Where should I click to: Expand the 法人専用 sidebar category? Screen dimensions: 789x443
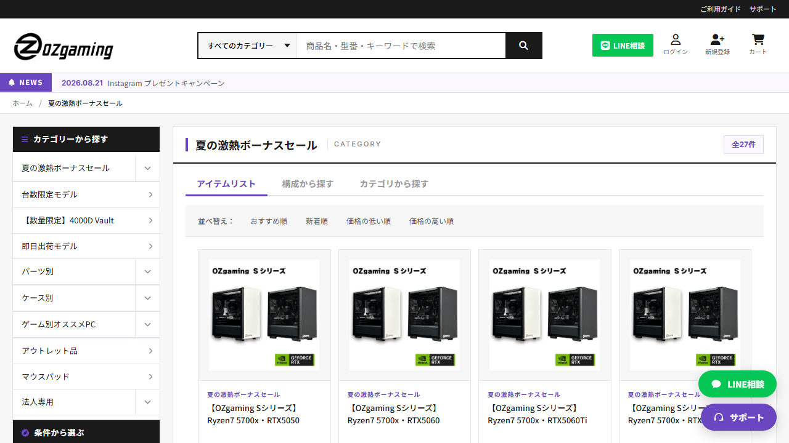(x=147, y=402)
